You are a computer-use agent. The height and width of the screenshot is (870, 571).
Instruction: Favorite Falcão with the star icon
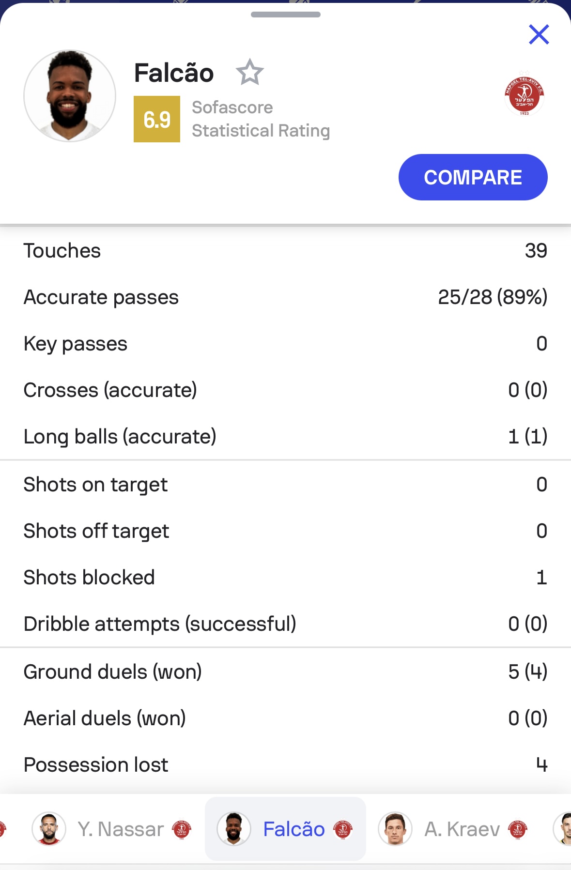point(250,72)
